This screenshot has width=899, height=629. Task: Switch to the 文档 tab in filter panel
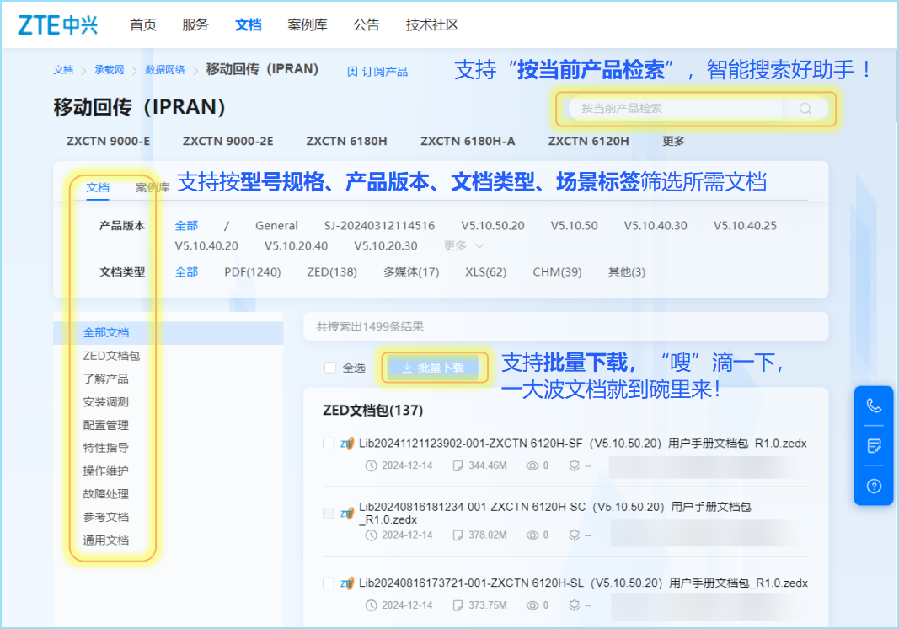98,188
